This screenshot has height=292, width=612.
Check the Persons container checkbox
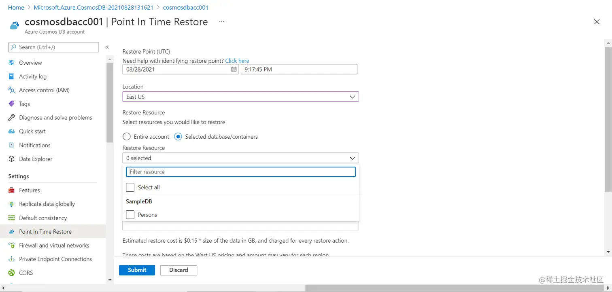click(x=130, y=215)
